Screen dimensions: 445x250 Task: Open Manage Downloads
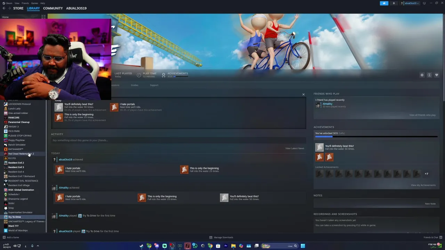(221, 237)
